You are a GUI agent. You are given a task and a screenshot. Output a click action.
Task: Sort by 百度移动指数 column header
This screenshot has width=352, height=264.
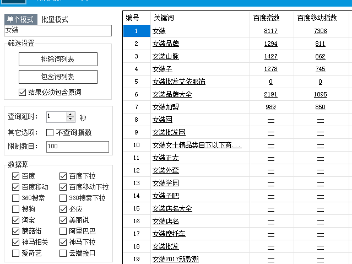click(x=321, y=18)
